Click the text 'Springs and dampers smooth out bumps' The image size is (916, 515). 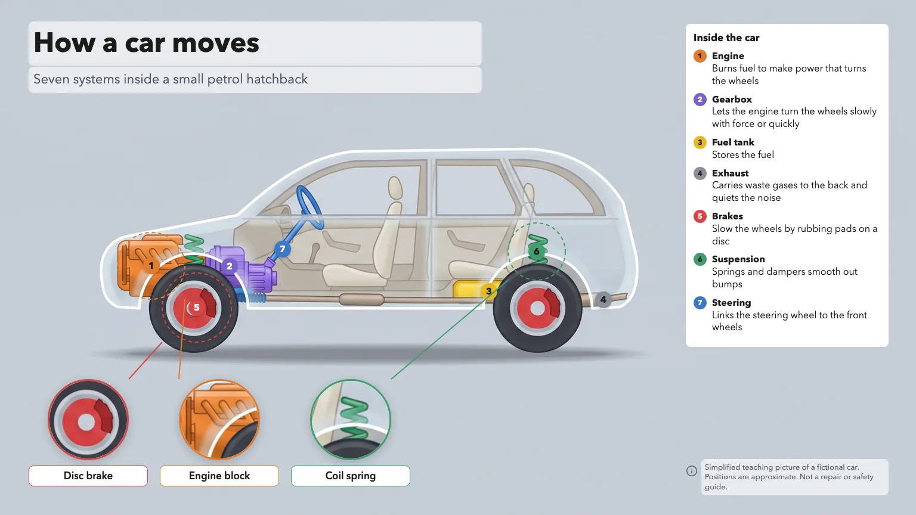785,278
